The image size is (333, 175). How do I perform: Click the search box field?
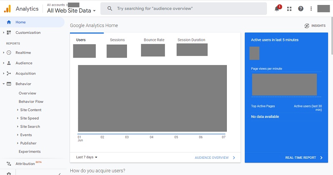pyautogui.click(x=184, y=8)
